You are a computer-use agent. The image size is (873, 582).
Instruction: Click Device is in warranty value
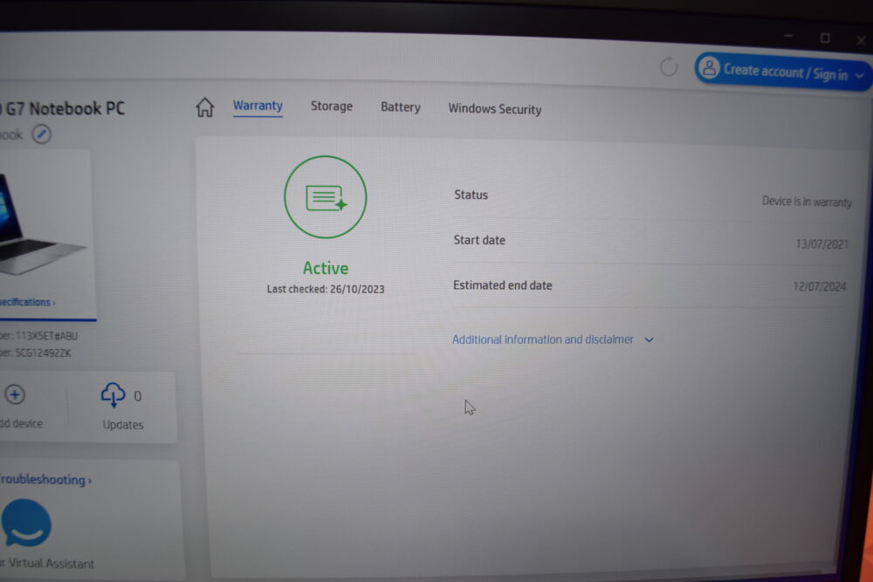coord(807,202)
